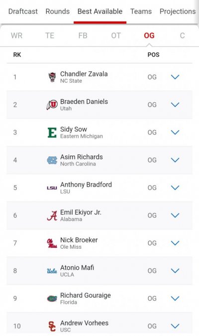
Task: Click the Alabama A logo
Action: pyautogui.click(x=52, y=215)
